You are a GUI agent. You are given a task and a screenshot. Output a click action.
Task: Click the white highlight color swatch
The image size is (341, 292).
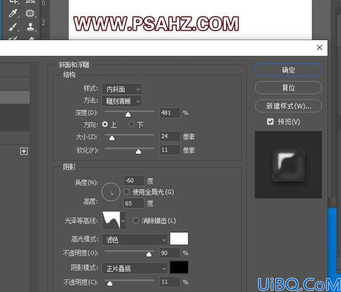[179, 239]
